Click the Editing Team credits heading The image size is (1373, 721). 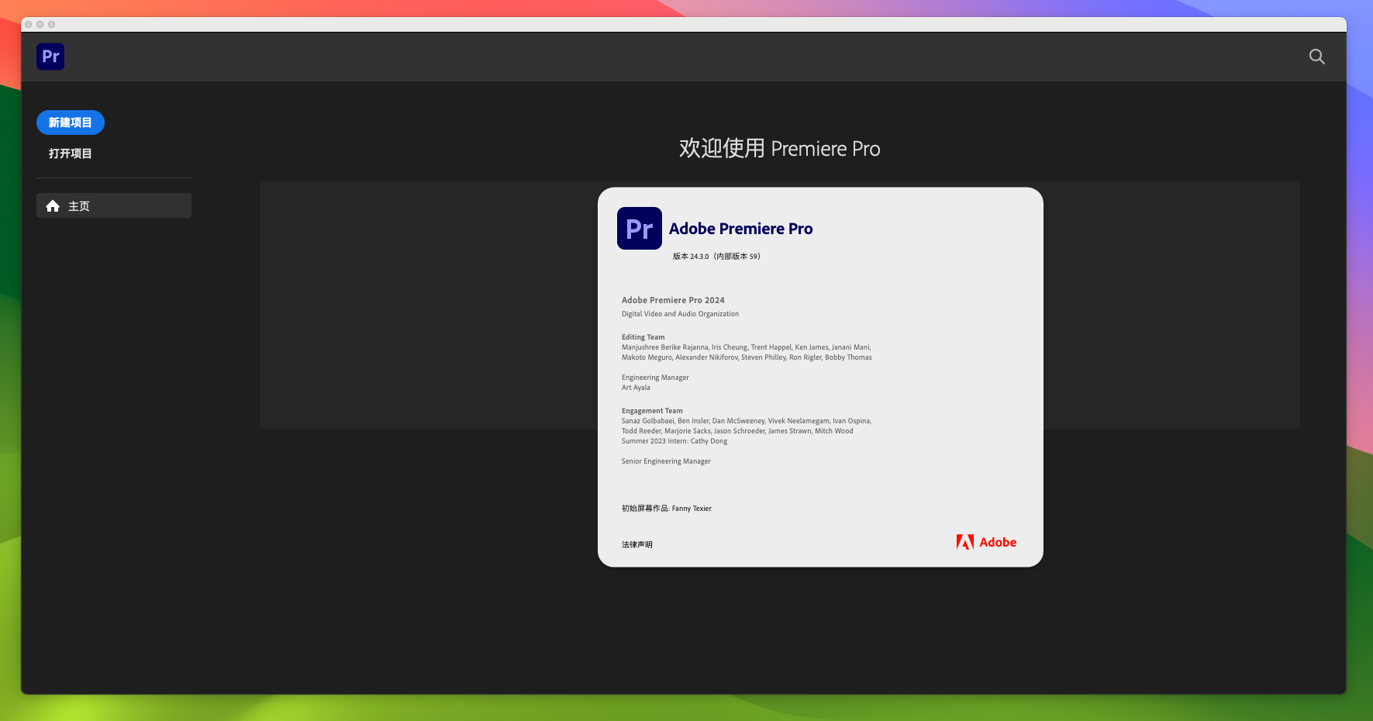pos(643,337)
